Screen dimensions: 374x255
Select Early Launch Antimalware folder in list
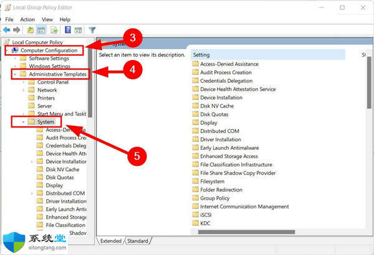pyautogui.click(x=226, y=147)
